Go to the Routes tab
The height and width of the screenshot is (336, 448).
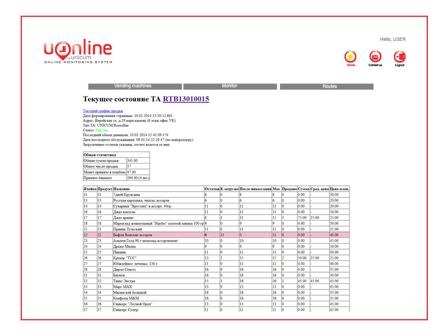pos(326,87)
